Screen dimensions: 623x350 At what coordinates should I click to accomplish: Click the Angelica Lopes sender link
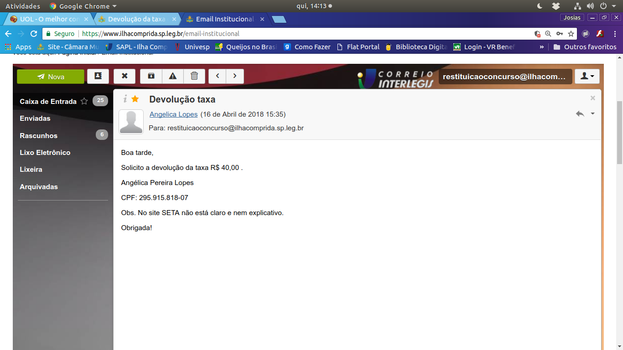[173, 114]
